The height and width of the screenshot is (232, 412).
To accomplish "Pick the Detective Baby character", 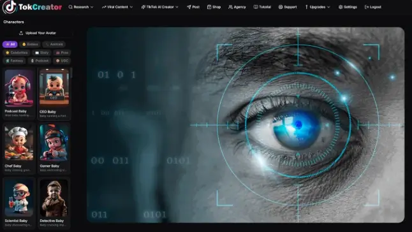I will [54, 203].
